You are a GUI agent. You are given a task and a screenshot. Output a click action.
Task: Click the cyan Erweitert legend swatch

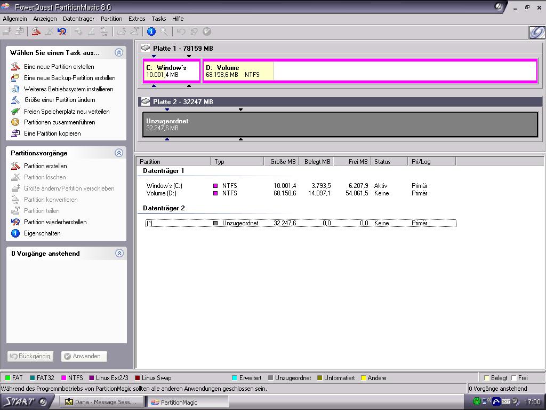[235, 378]
